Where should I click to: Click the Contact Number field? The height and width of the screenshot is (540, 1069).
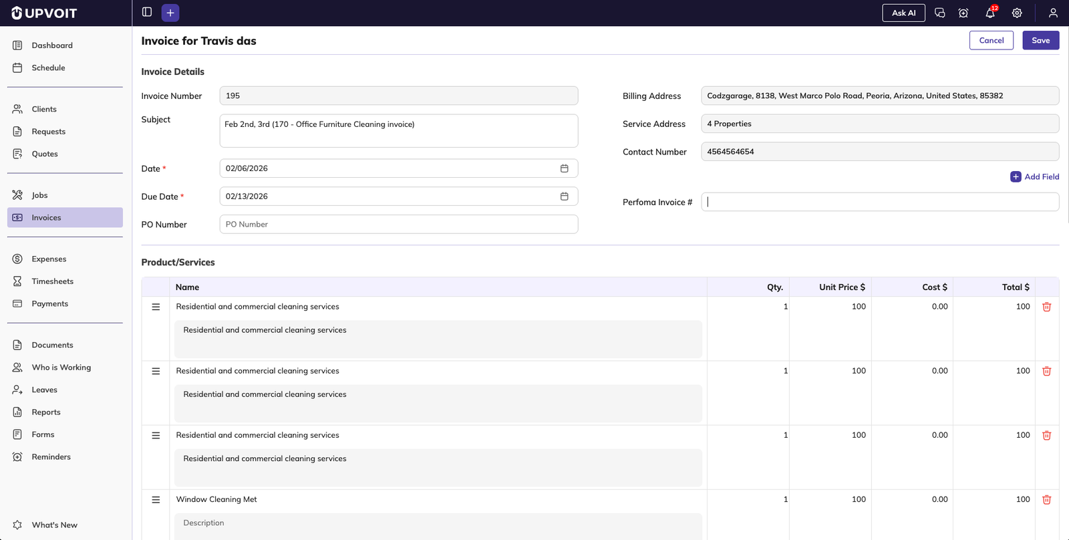[x=880, y=152]
